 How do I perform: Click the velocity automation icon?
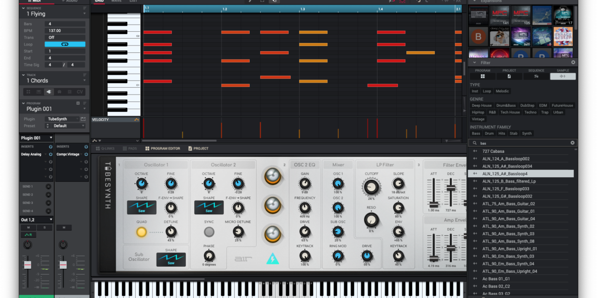(137, 120)
